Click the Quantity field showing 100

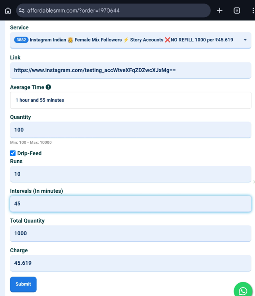(130, 130)
